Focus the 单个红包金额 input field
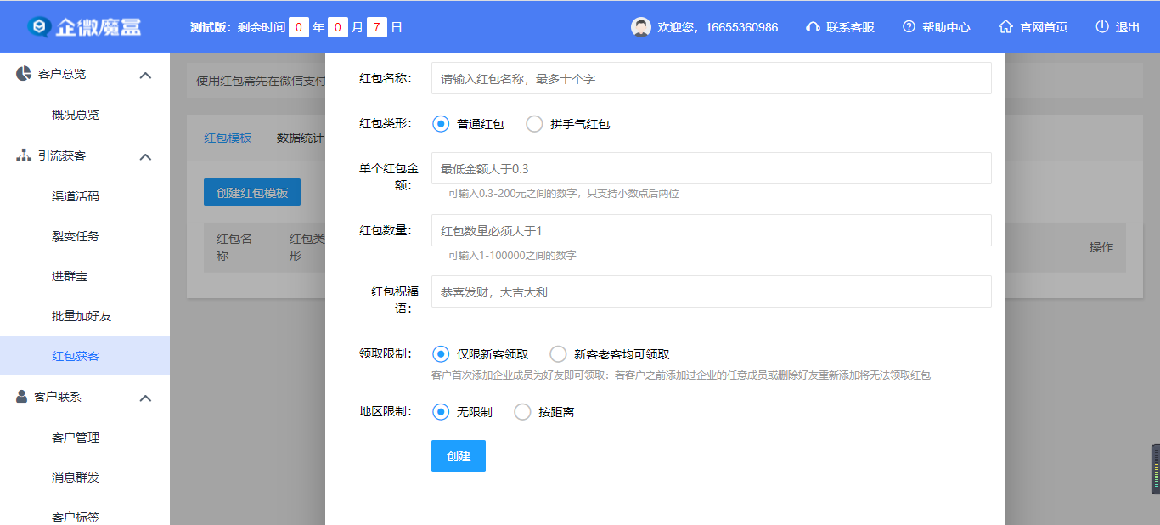This screenshot has height=525, width=1160. [712, 168]
